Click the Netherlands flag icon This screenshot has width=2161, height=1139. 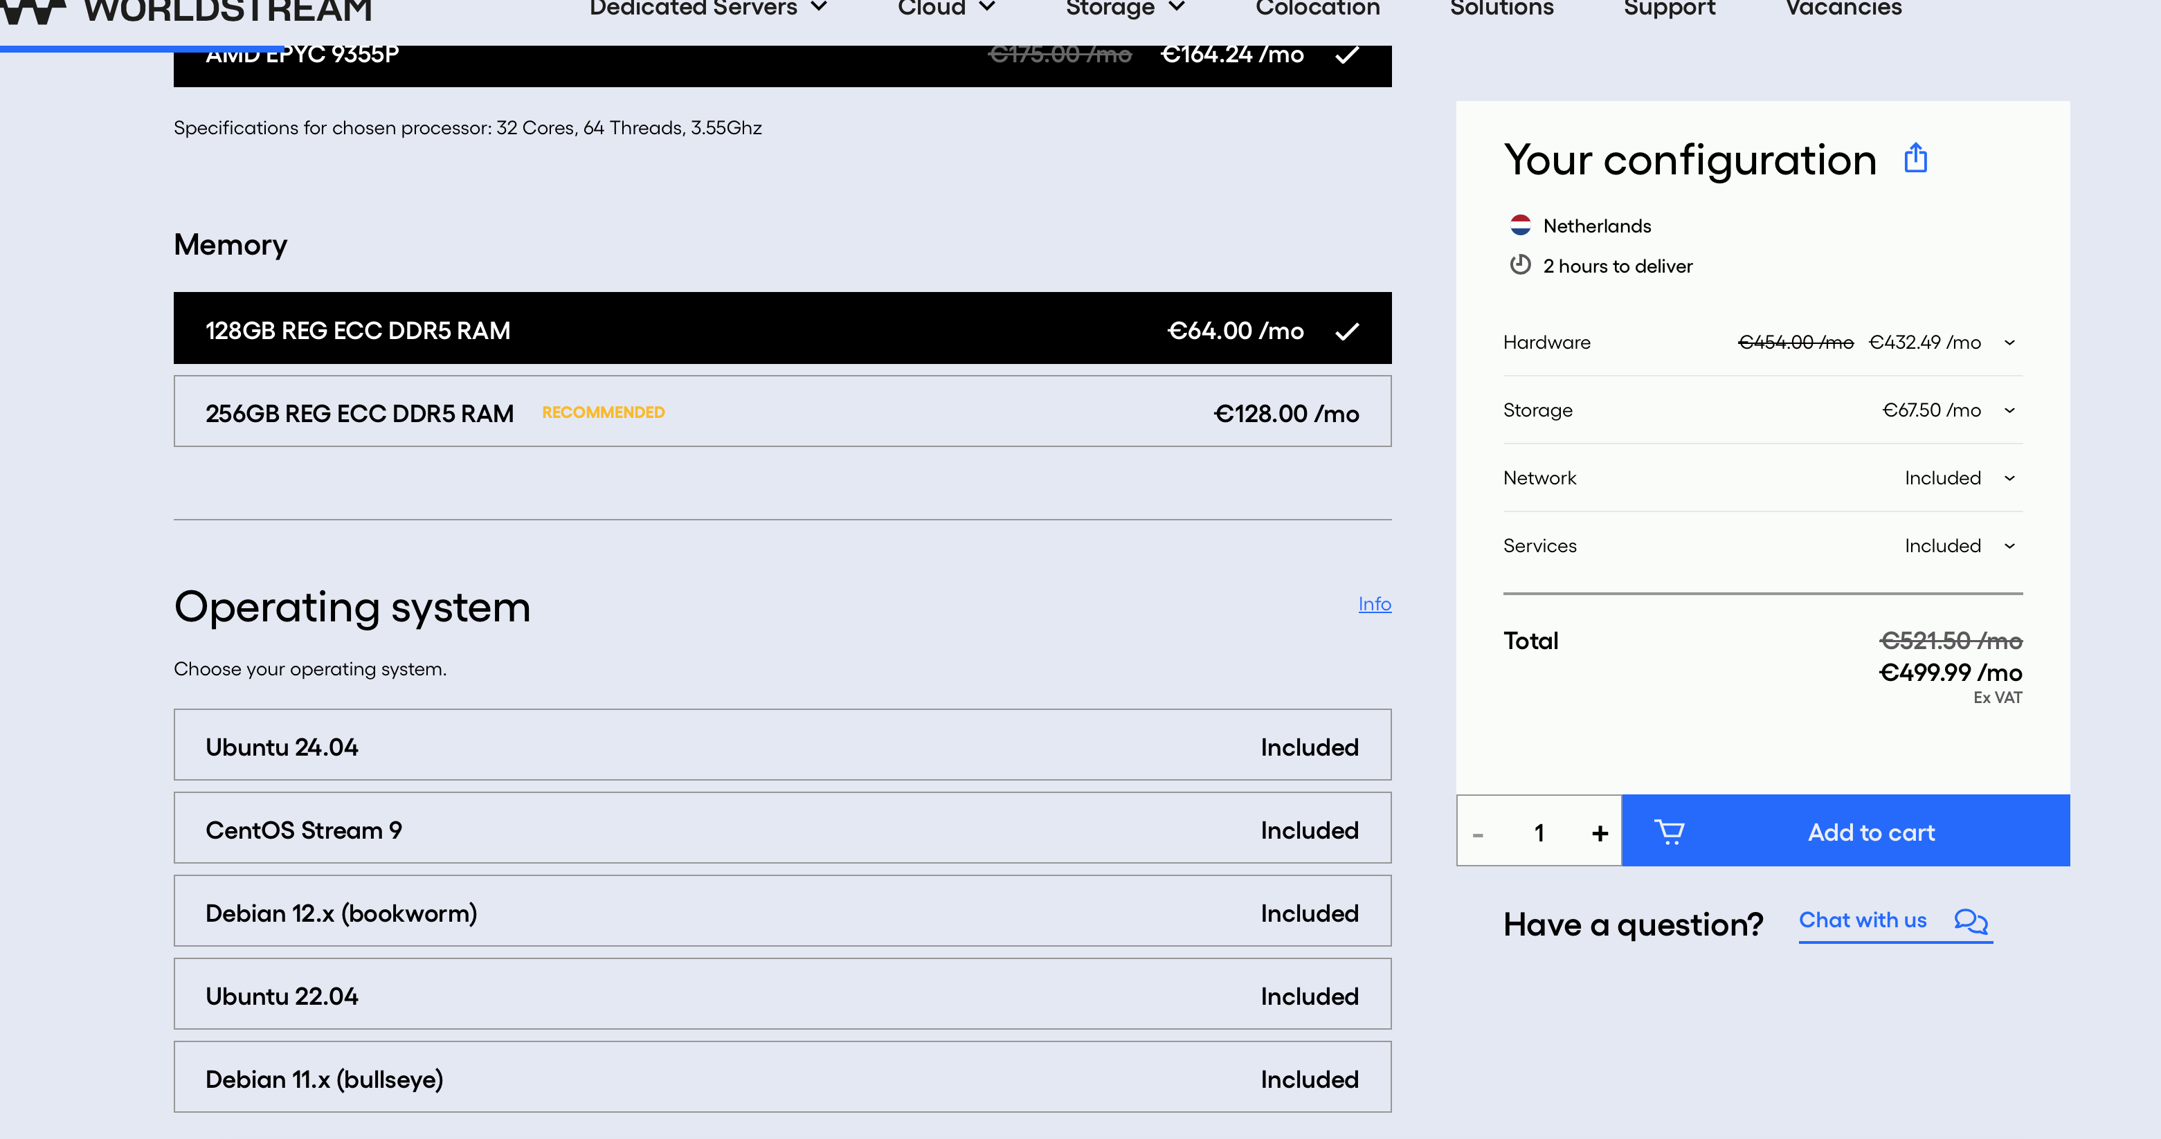[1520, 225]
